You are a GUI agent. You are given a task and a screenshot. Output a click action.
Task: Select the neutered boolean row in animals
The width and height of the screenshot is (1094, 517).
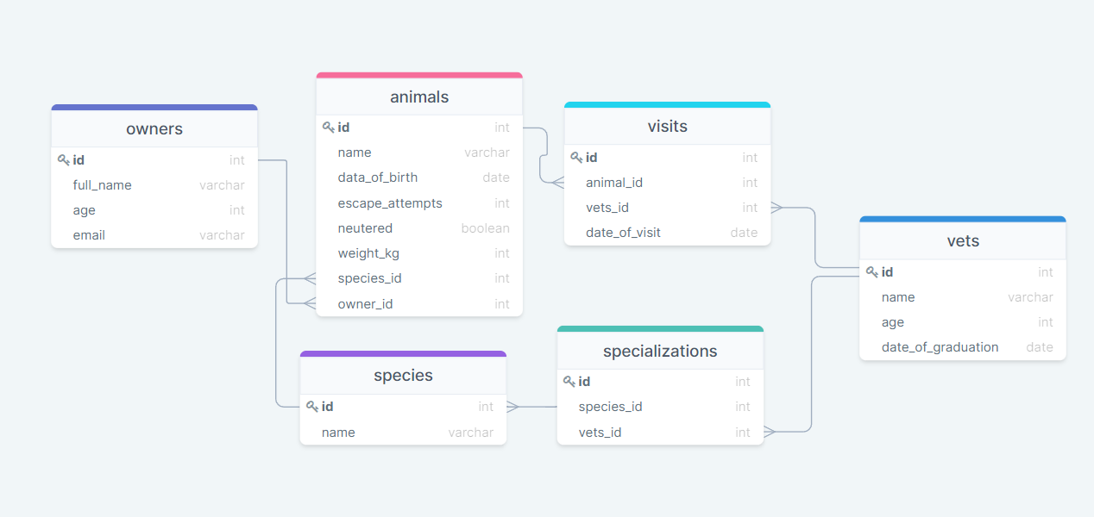point(365,227)
